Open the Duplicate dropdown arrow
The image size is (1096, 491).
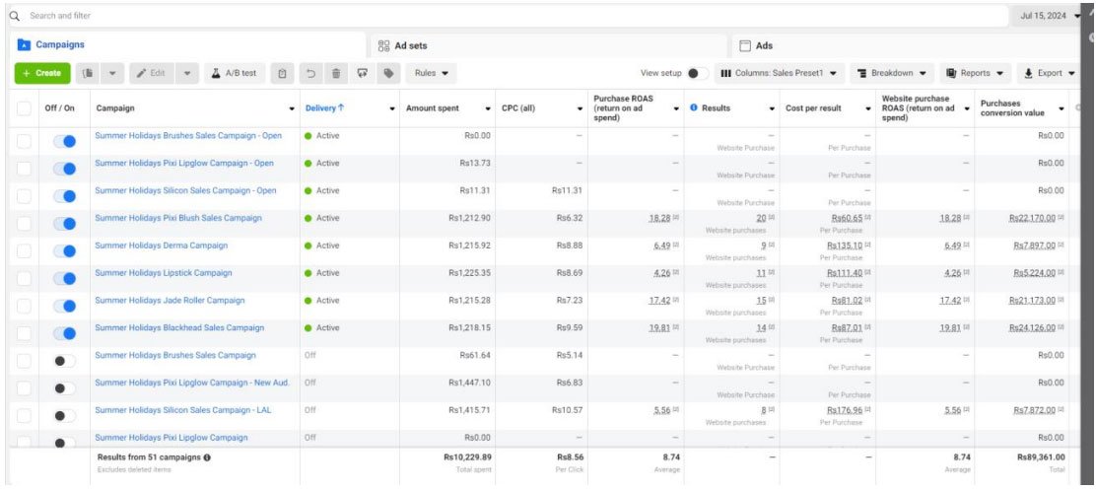pos(112,73)
